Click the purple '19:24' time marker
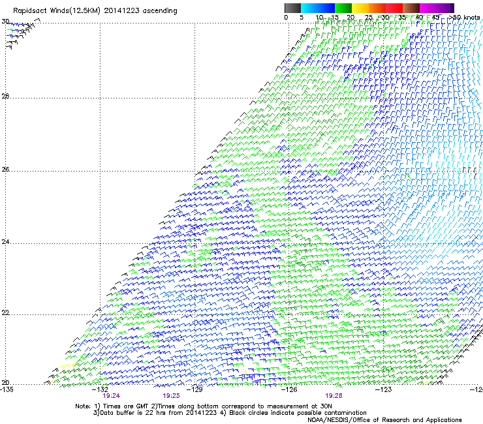483x424 pixels. pos(112,396)
